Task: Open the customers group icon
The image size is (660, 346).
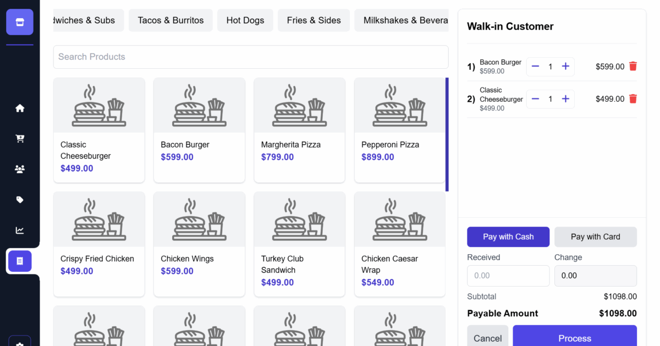Action: coord(20,169)
